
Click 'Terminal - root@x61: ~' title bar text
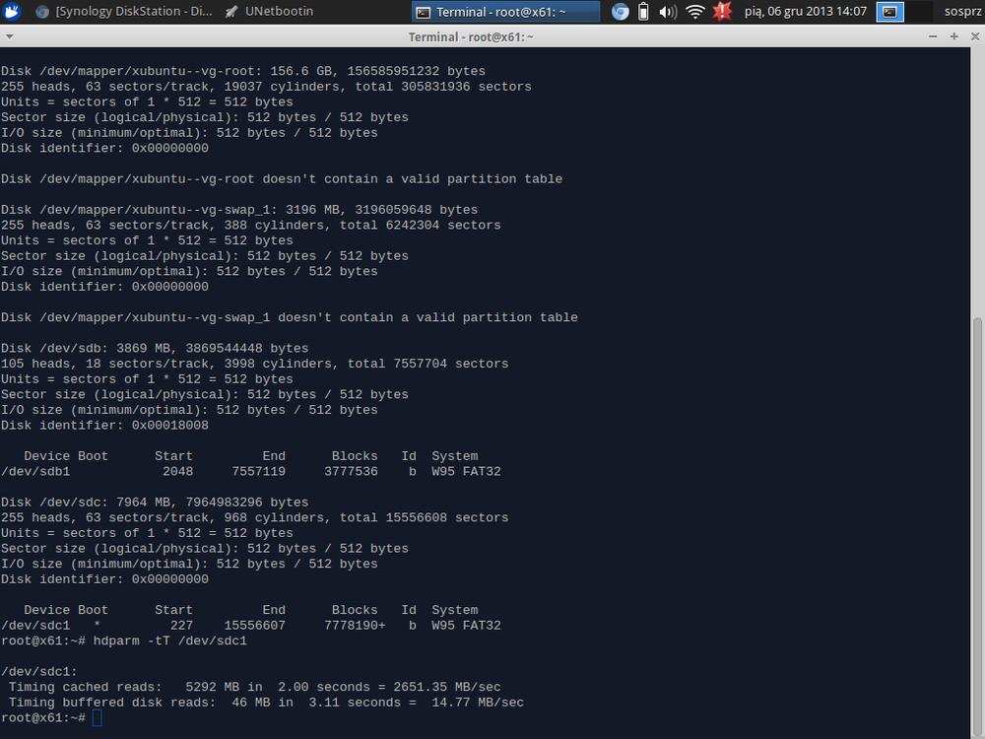(x=471, y=37)
